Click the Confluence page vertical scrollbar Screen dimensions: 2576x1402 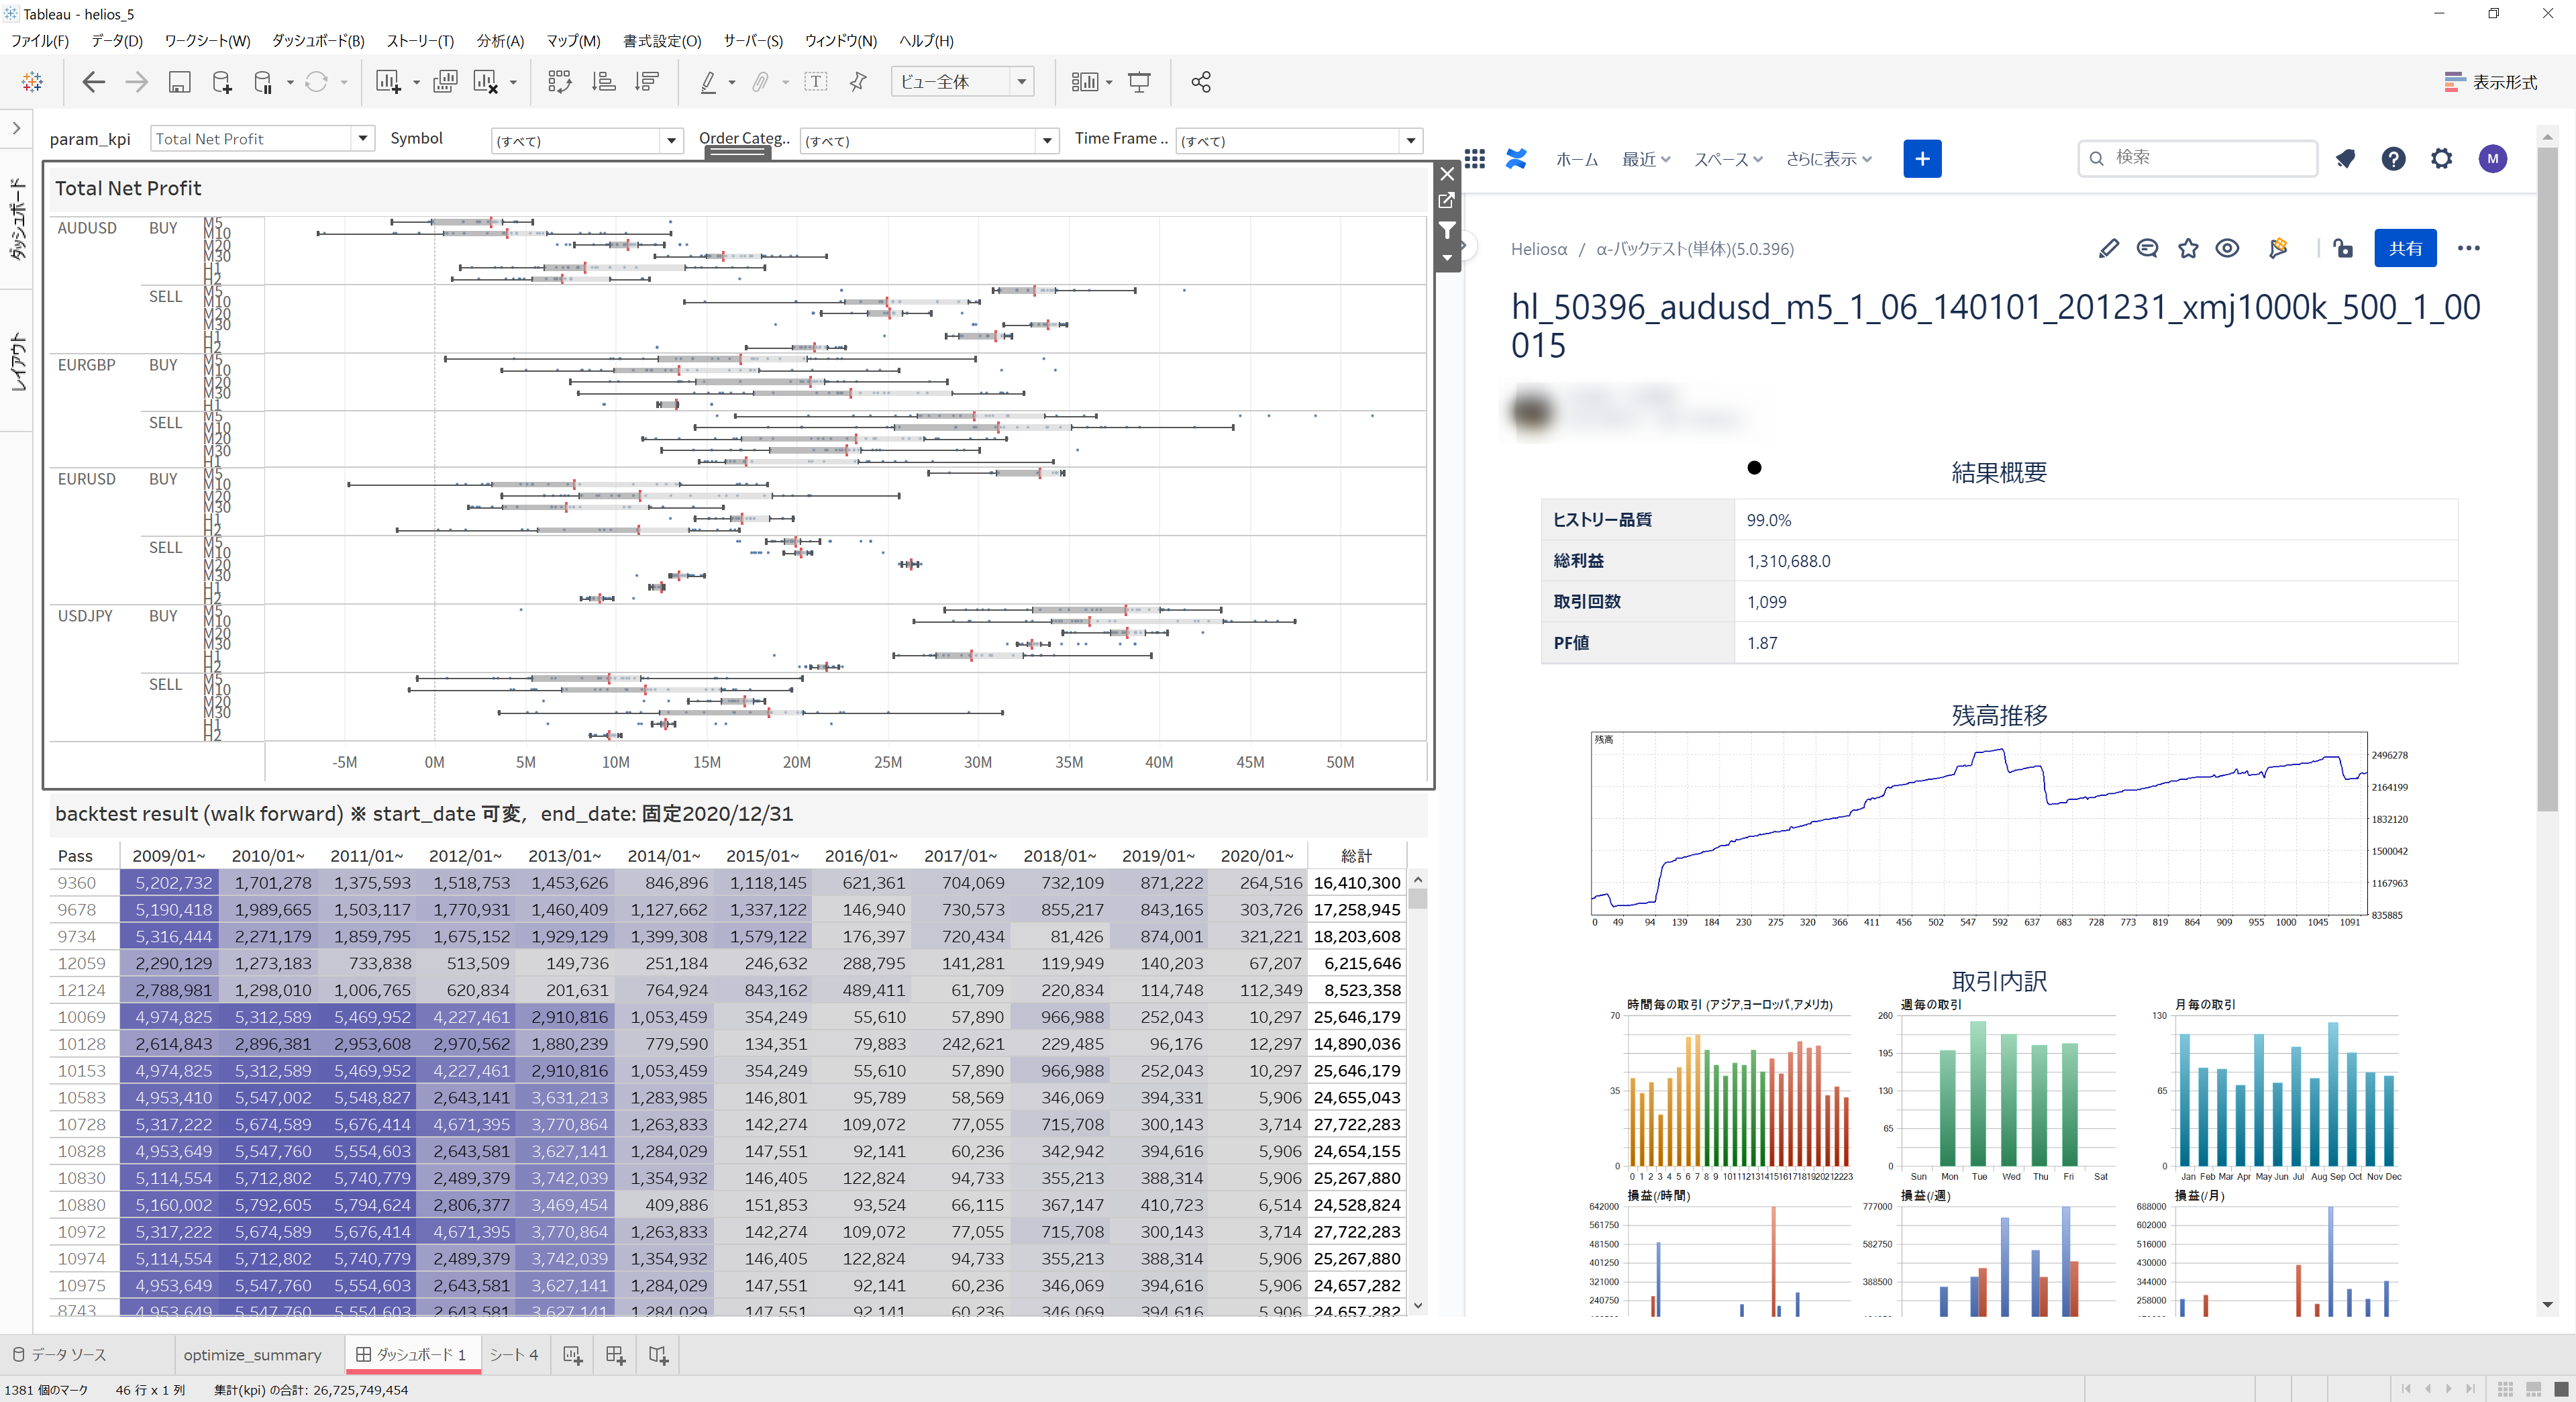pyautogui.click(x=2546, y=480)
